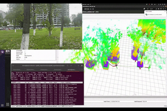Click the new tab icon in terminal title bar
Screen dimensions: 167x111
13,66
